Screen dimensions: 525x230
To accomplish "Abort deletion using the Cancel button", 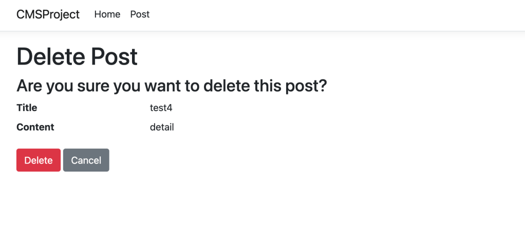I will pyautogui.click(x=86, y=160).
